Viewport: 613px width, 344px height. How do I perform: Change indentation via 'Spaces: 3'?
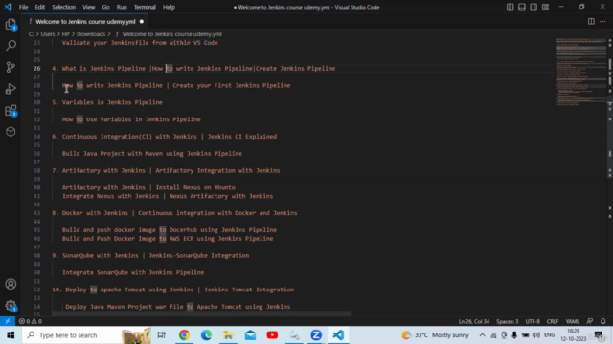pos(507,321)
